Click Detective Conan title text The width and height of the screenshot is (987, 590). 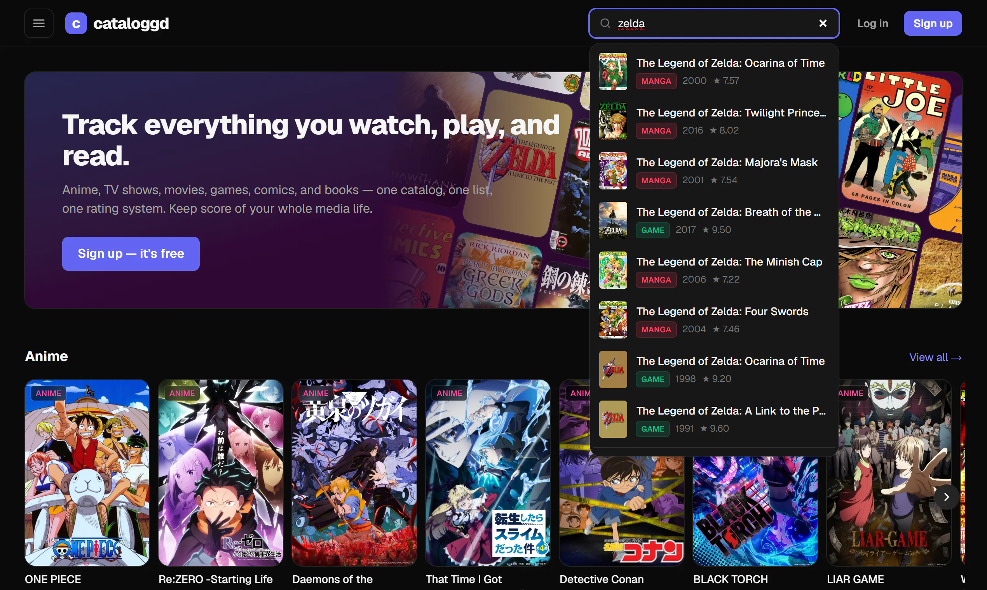click(x=602, y=579)
